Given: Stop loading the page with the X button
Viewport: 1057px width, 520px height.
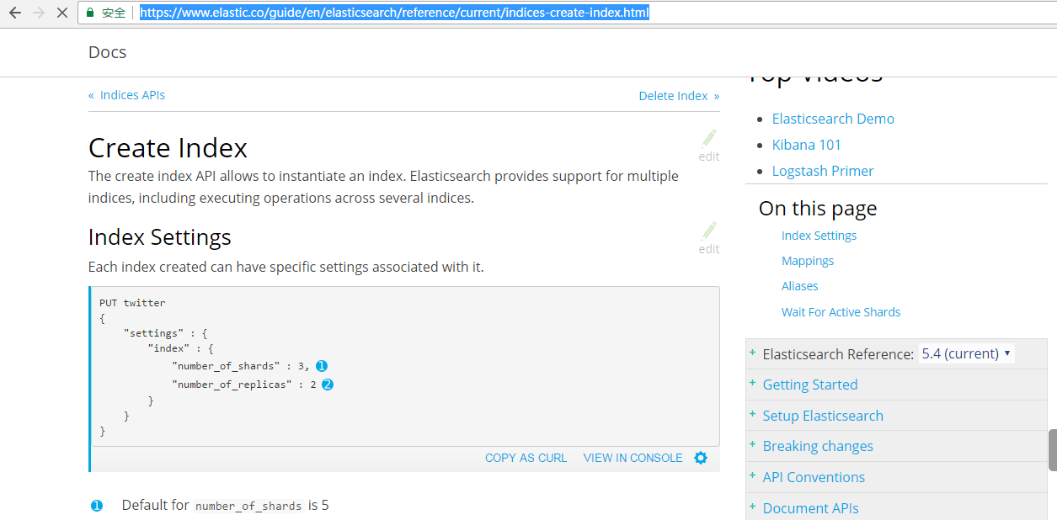Looking at the screenshot, I should click(61, 13).
